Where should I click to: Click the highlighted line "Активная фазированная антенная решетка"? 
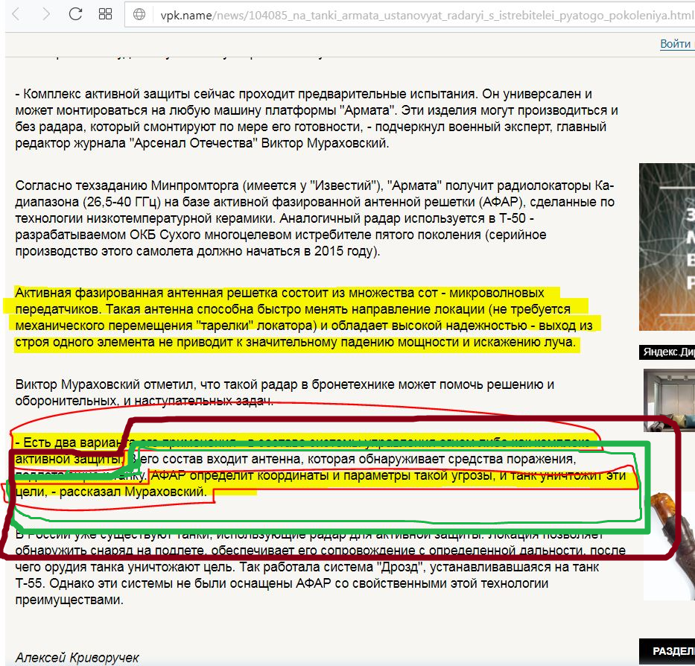coord(279,293)
